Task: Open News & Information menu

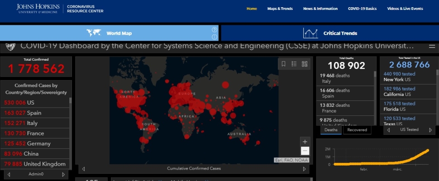Action: tap(320, 9)
